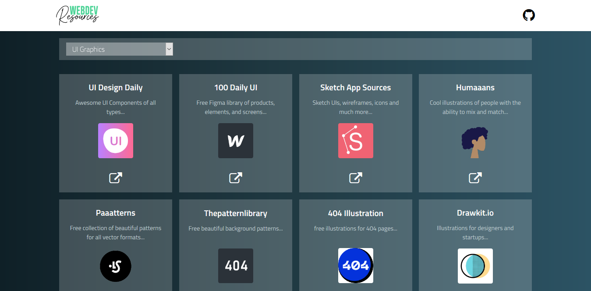This screenshot has width=591, height=291.
Task: Open the UI Graphics category dropdown
Action: click(119, 49)
